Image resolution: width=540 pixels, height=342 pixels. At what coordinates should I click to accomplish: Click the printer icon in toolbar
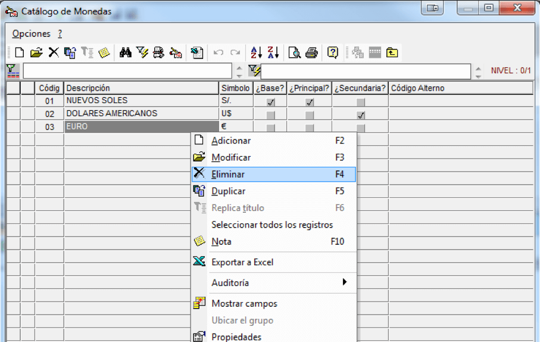pos(311,53)
